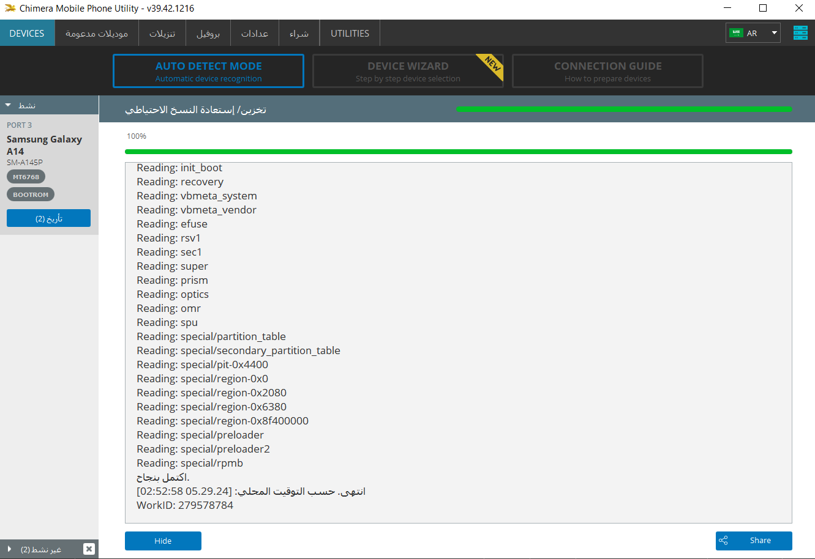The height and width of the screenshot is (559, 815).
Task: Click the SM-A145P model label
Action: click(x=24, y=162)
